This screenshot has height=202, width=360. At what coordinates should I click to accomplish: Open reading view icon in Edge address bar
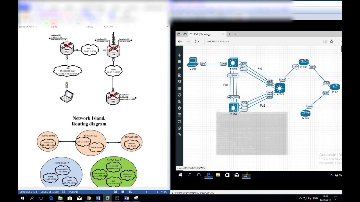coord(325,42)
